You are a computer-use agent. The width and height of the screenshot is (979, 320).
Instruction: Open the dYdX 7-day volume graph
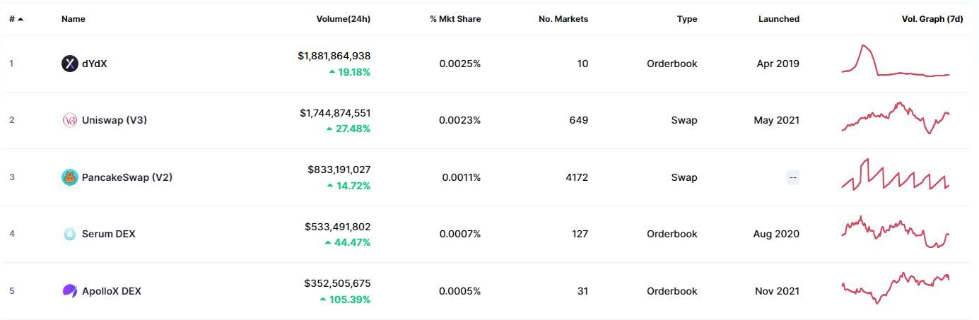[x=896, y=60]
